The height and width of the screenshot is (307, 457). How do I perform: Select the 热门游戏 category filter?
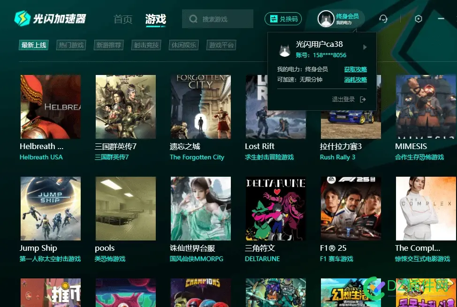click(x=71, y=45)
